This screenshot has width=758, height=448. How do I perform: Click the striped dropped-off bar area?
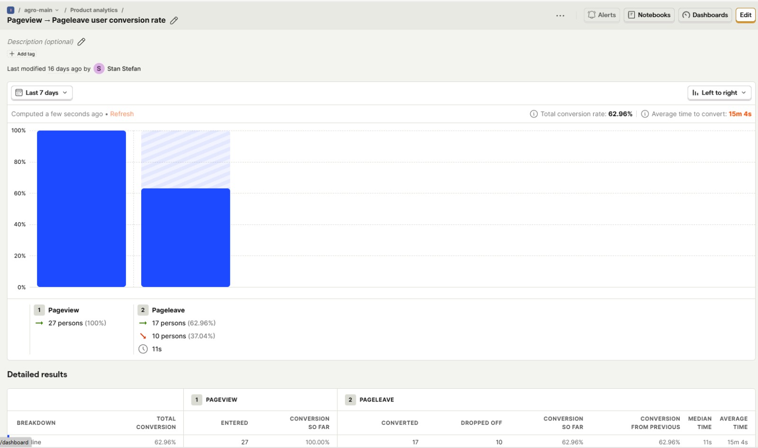(186, 160)
